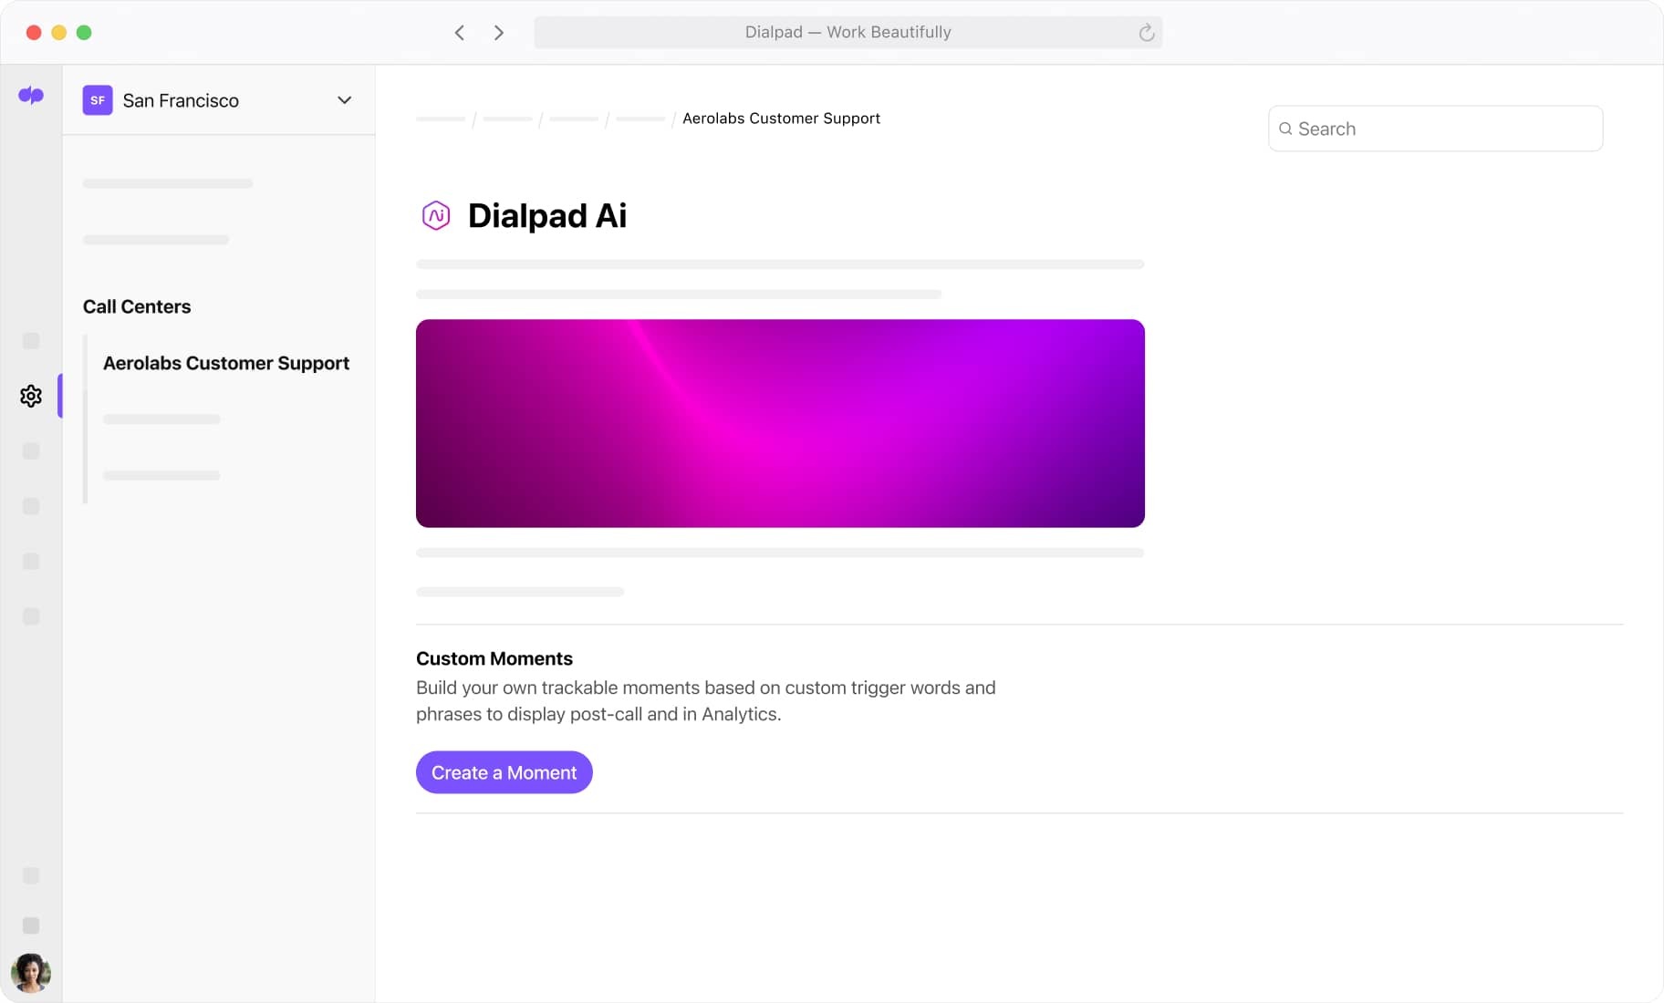Click the purple gradient banner image

click(780, 422)
